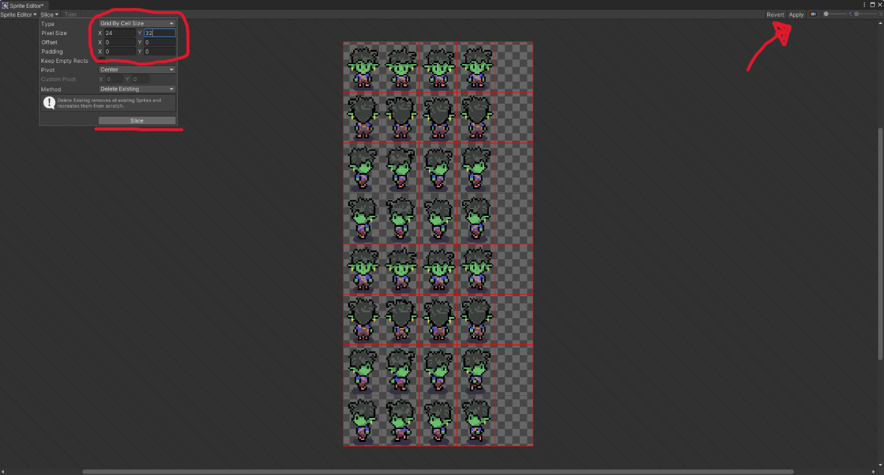Open the Type dropdown showing Grid By Cell Size
This screenshot has height=475, width=884.
coord(137,23)
